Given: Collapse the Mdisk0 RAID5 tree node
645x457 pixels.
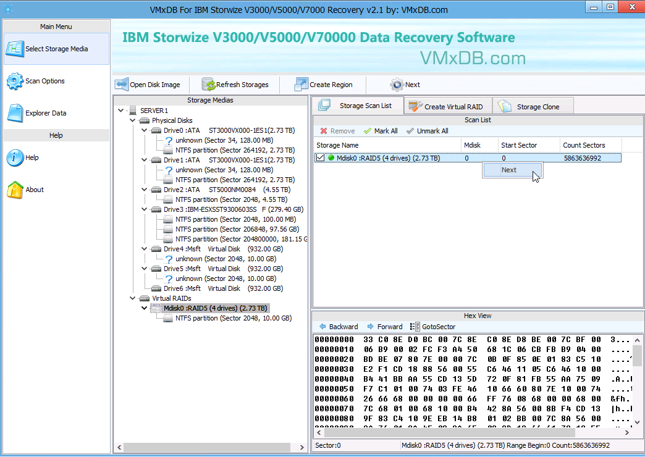Looking at the screenshot, I should [145, 308].
